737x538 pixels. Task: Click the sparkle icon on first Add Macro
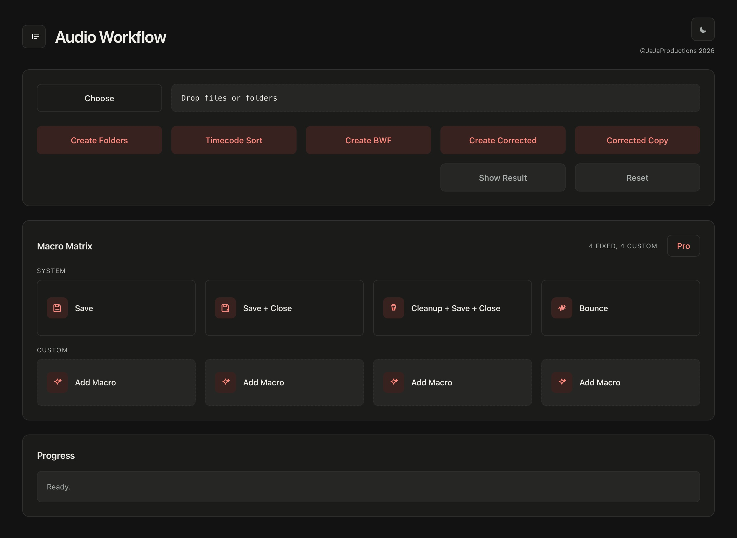click(x=57, y=382)
